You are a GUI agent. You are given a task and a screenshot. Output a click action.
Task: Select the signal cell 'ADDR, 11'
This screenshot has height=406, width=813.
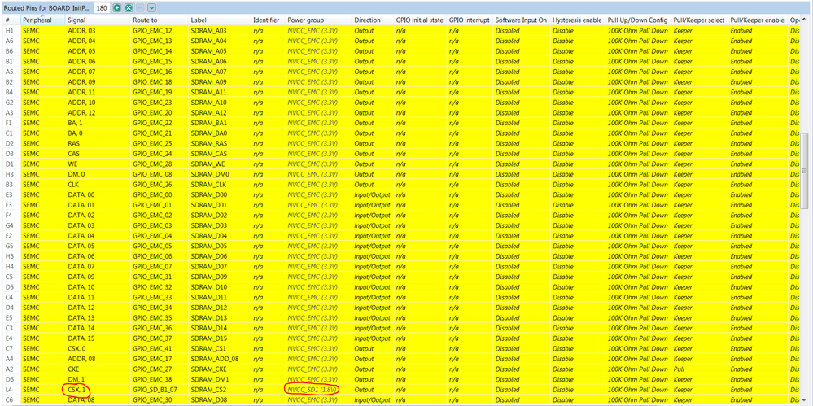(81, 92)
